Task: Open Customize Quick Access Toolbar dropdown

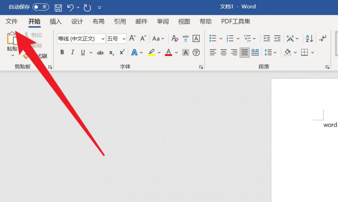Action: [99, 8]
